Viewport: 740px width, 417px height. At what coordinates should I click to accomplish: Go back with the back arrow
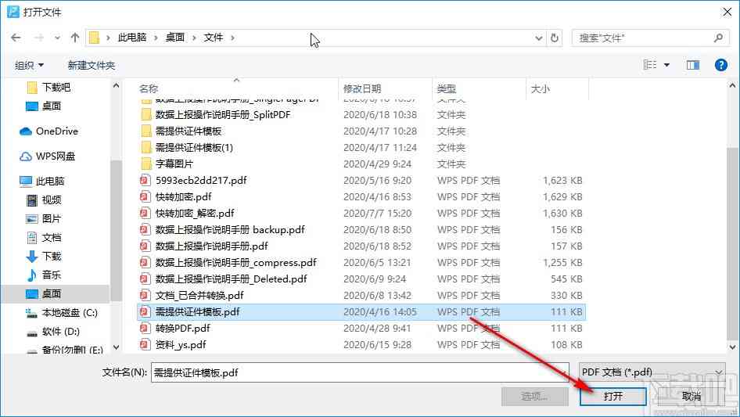click(x=16, y=38)
